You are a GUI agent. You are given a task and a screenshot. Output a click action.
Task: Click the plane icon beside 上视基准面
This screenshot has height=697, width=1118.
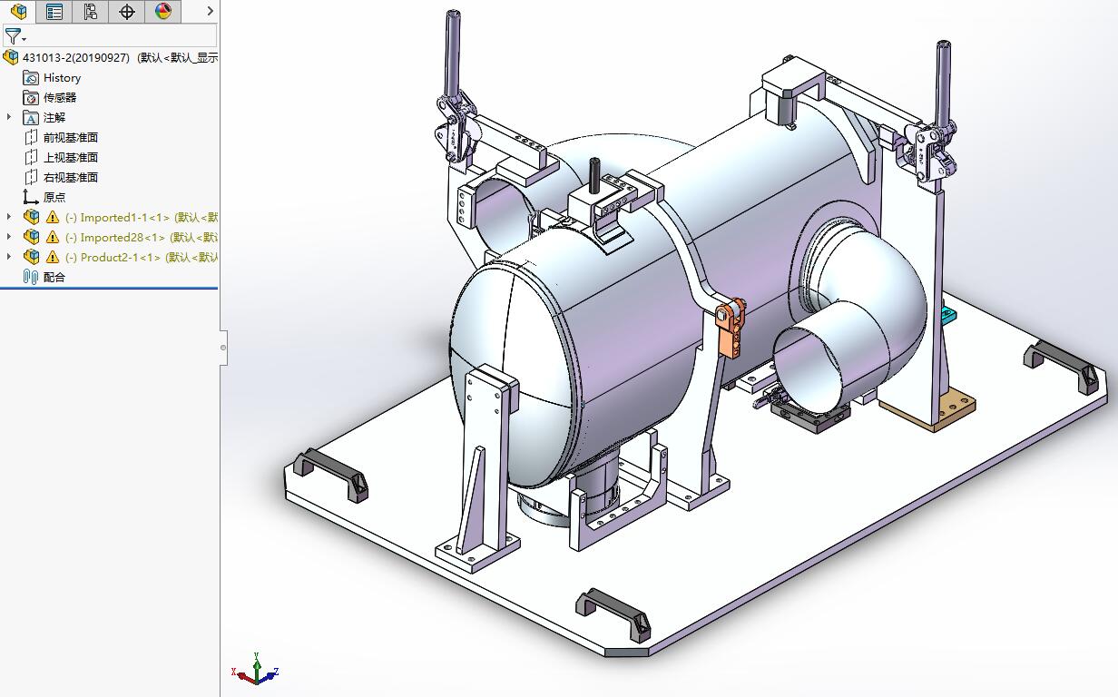(31, 158)
